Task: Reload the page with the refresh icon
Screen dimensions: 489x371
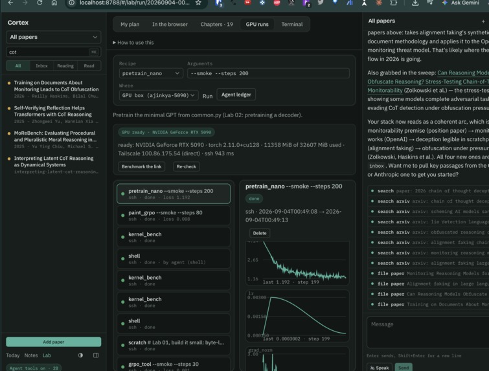Action: (x=40, y=3)
